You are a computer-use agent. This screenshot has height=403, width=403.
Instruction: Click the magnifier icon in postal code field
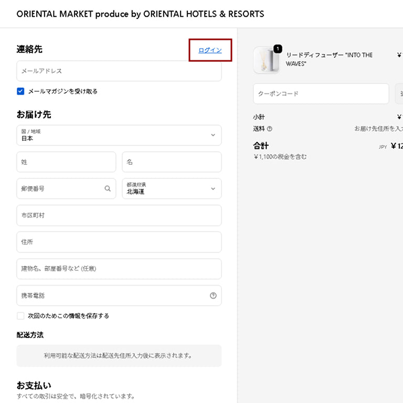[108, 189]
